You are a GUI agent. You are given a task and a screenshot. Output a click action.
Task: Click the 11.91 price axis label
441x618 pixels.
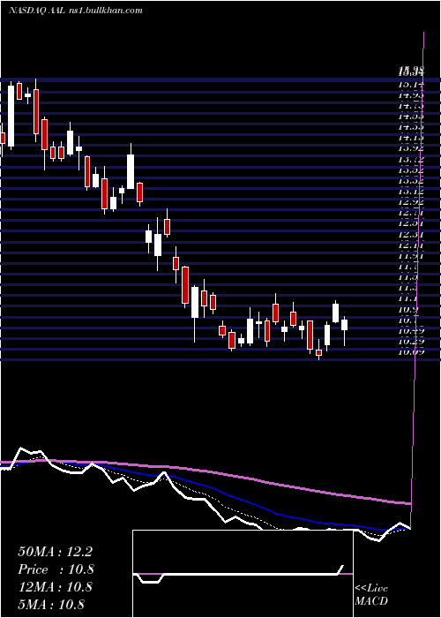411,256
